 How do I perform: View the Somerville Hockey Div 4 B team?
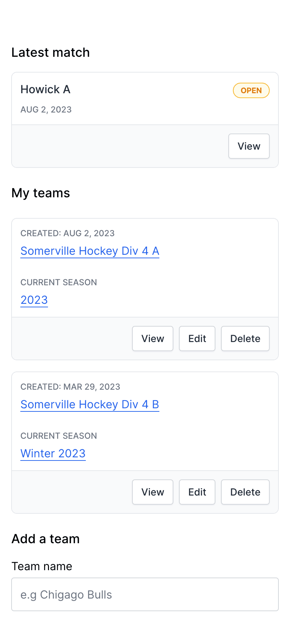[153, 492]
